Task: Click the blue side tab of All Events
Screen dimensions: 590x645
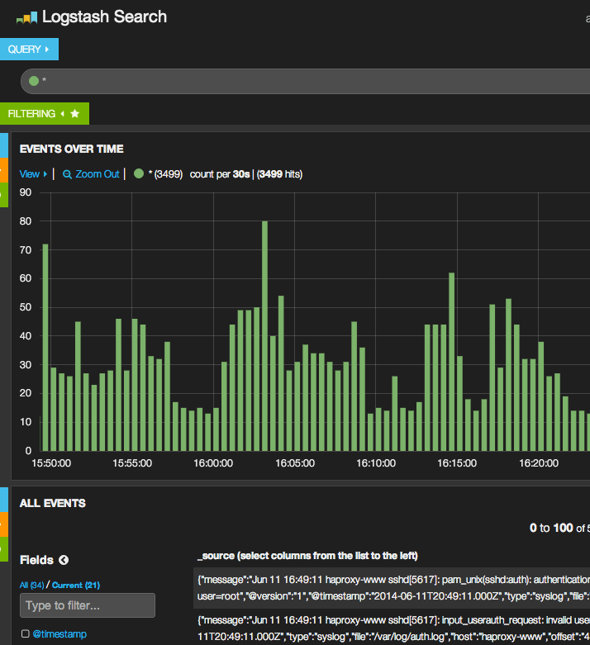Action: (3, 500)
